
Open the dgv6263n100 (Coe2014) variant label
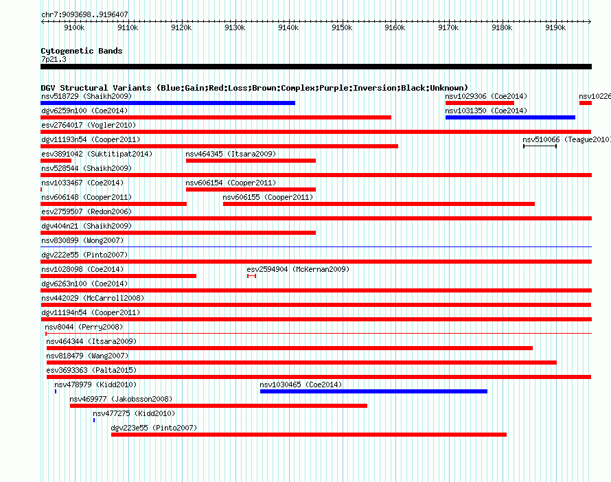(x=84, y=284)
